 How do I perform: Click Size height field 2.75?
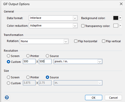click(x=45, y=83)
